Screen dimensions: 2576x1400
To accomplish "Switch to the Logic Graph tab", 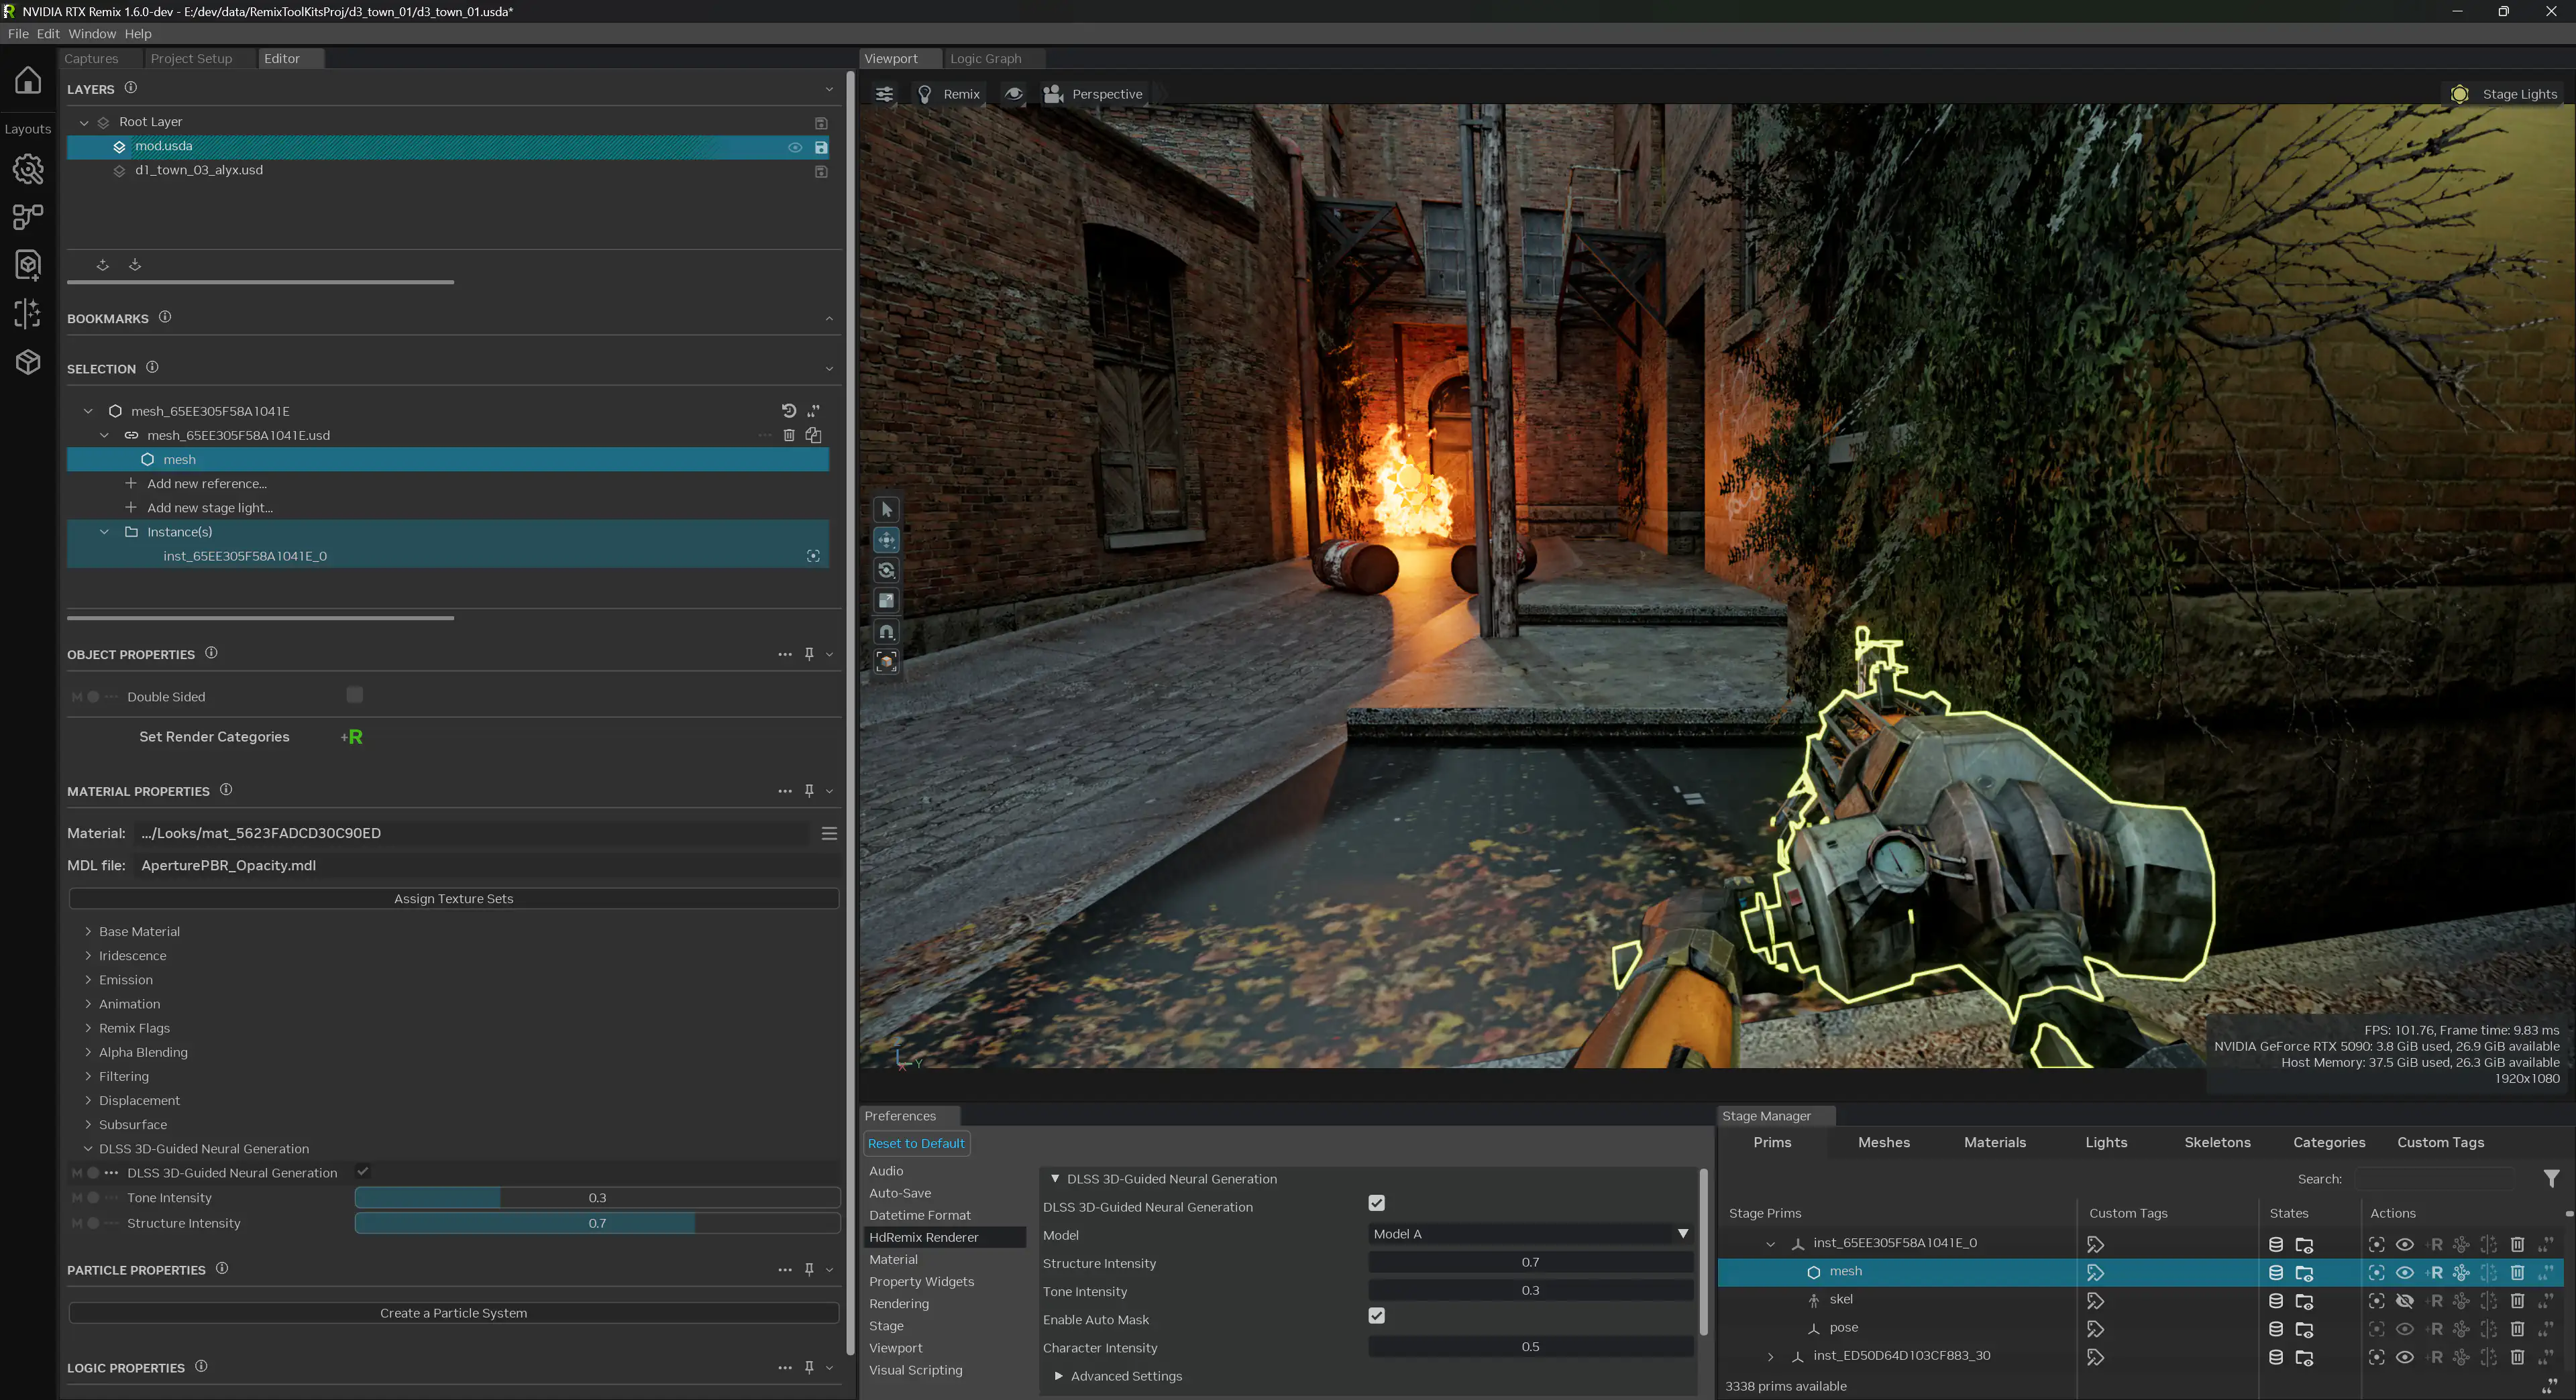I will [x=986, y=59].
